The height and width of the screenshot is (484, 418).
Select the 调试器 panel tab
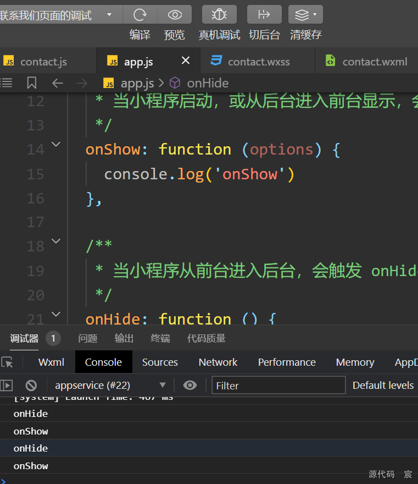[24, 338]
